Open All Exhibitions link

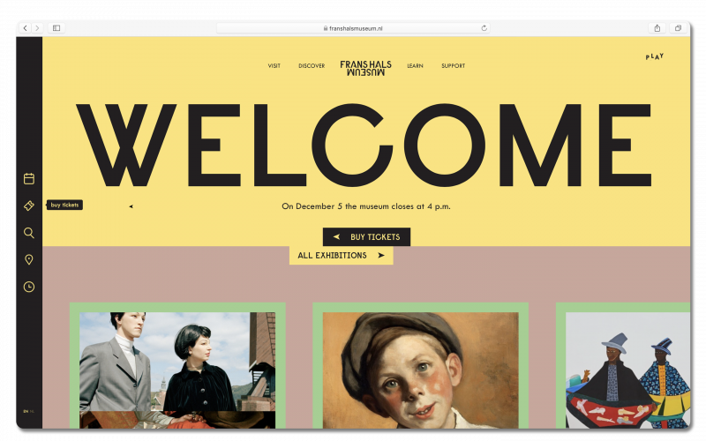point(342,256)
